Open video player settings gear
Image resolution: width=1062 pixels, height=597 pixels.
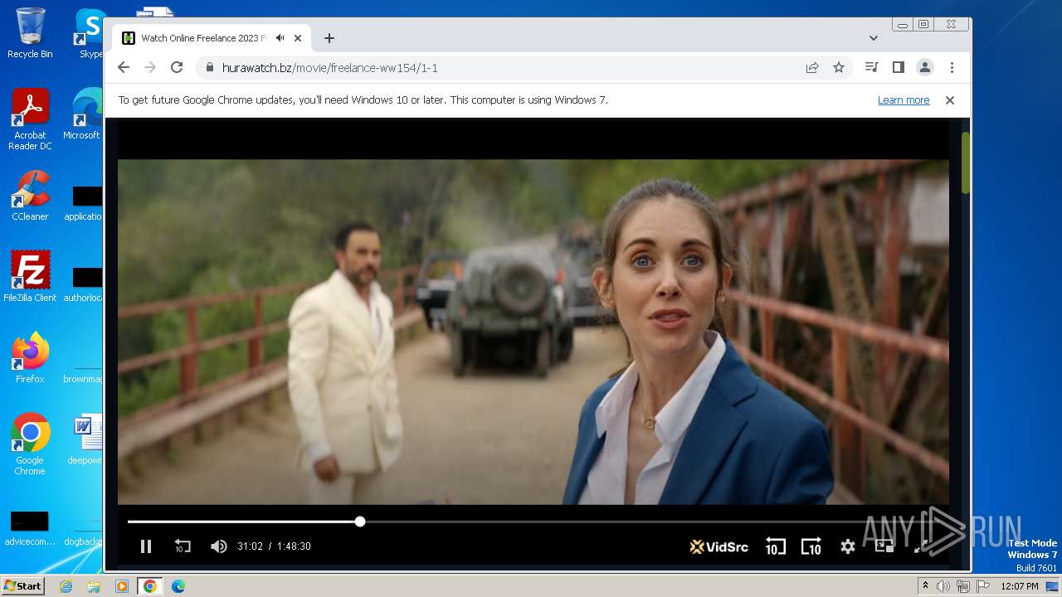click(x=847, y=546)
